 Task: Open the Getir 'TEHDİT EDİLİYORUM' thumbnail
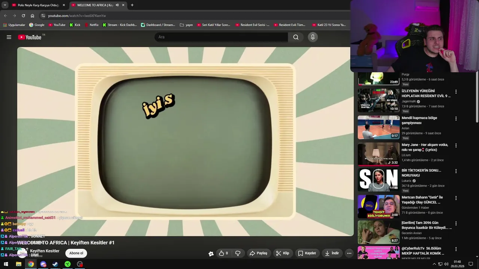pos(378,207)
